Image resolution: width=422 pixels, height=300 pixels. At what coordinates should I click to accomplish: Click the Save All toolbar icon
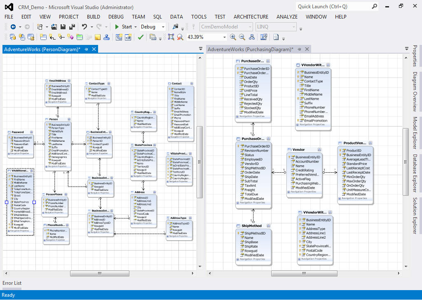[x=72, y=27]
